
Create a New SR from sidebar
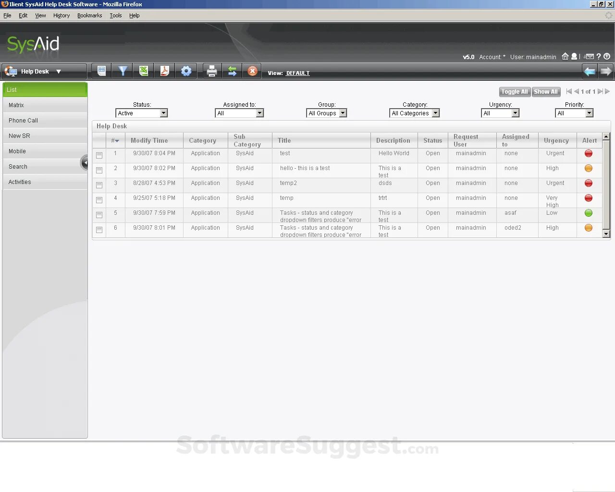point(45,136)
